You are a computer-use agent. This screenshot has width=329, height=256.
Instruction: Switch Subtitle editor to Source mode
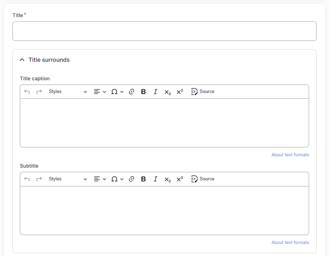click(x=203, y=179)
